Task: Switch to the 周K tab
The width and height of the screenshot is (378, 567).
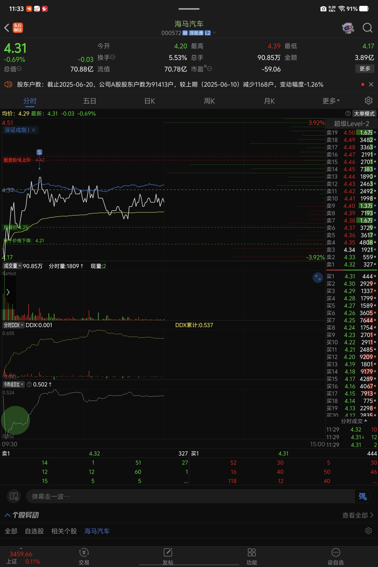Action: [x=209, y=101]
